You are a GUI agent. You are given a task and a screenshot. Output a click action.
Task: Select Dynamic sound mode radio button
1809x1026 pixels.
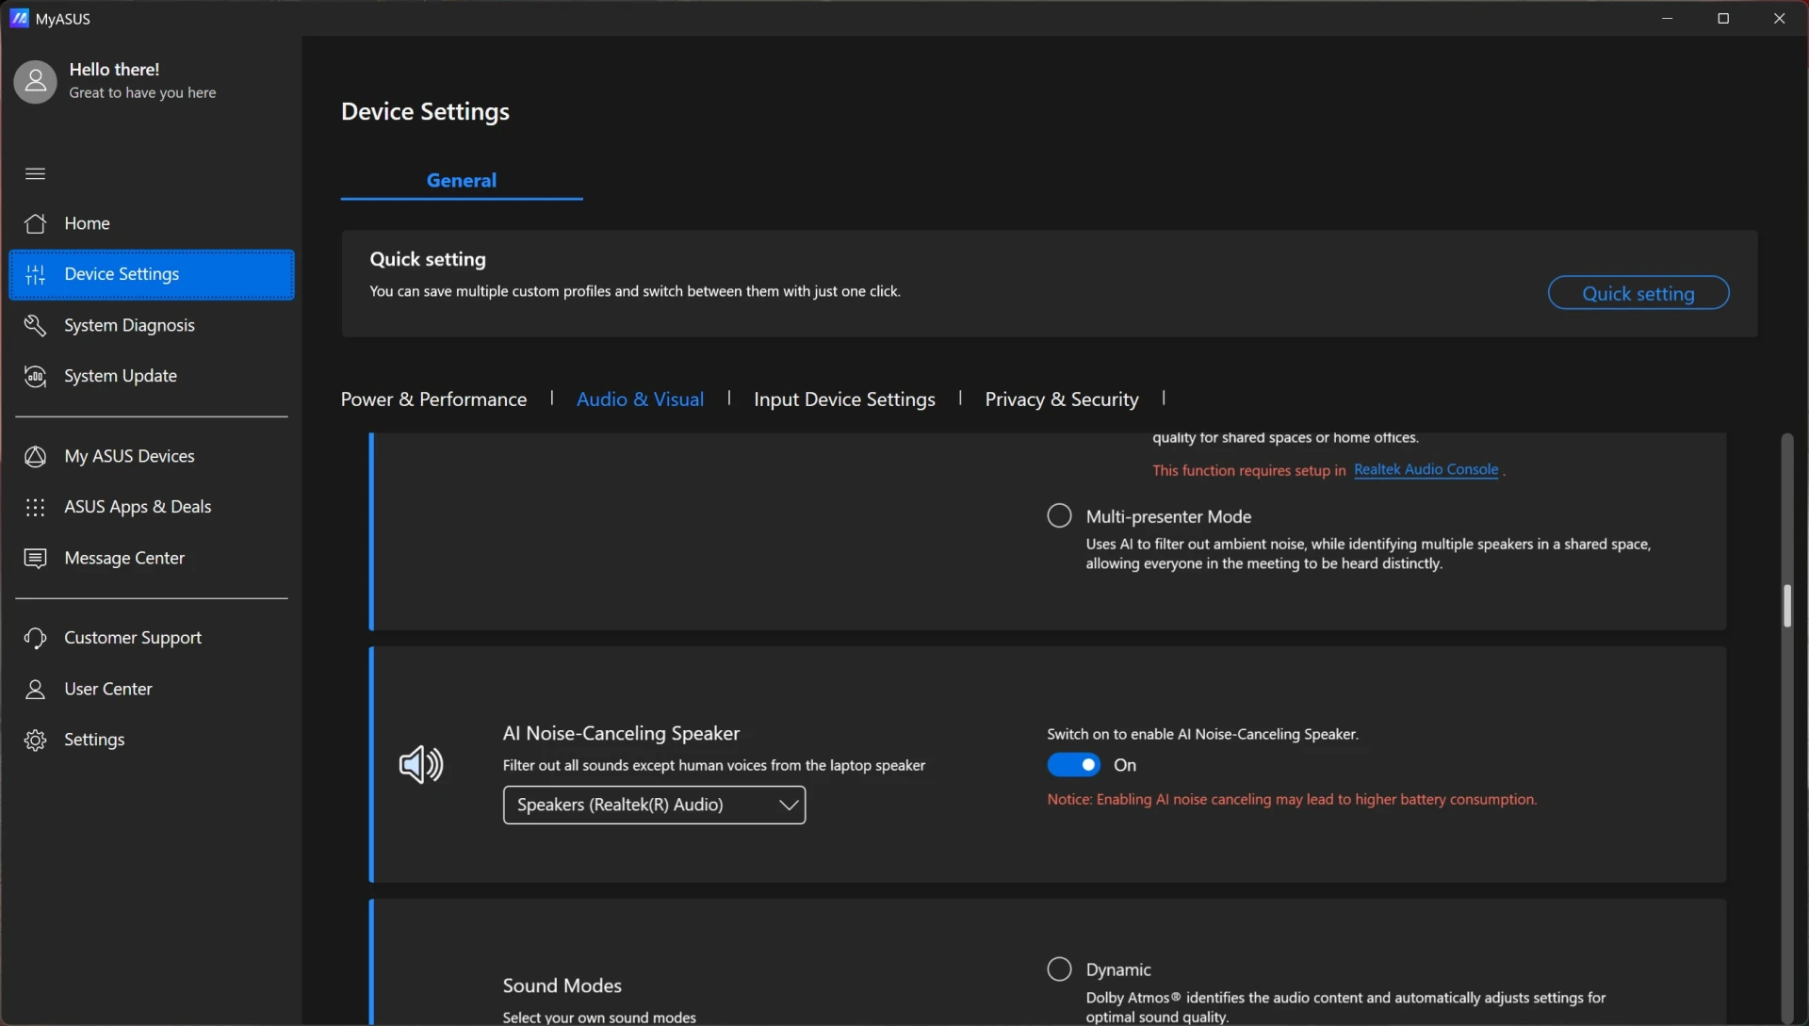click(x=1059, y=969)
